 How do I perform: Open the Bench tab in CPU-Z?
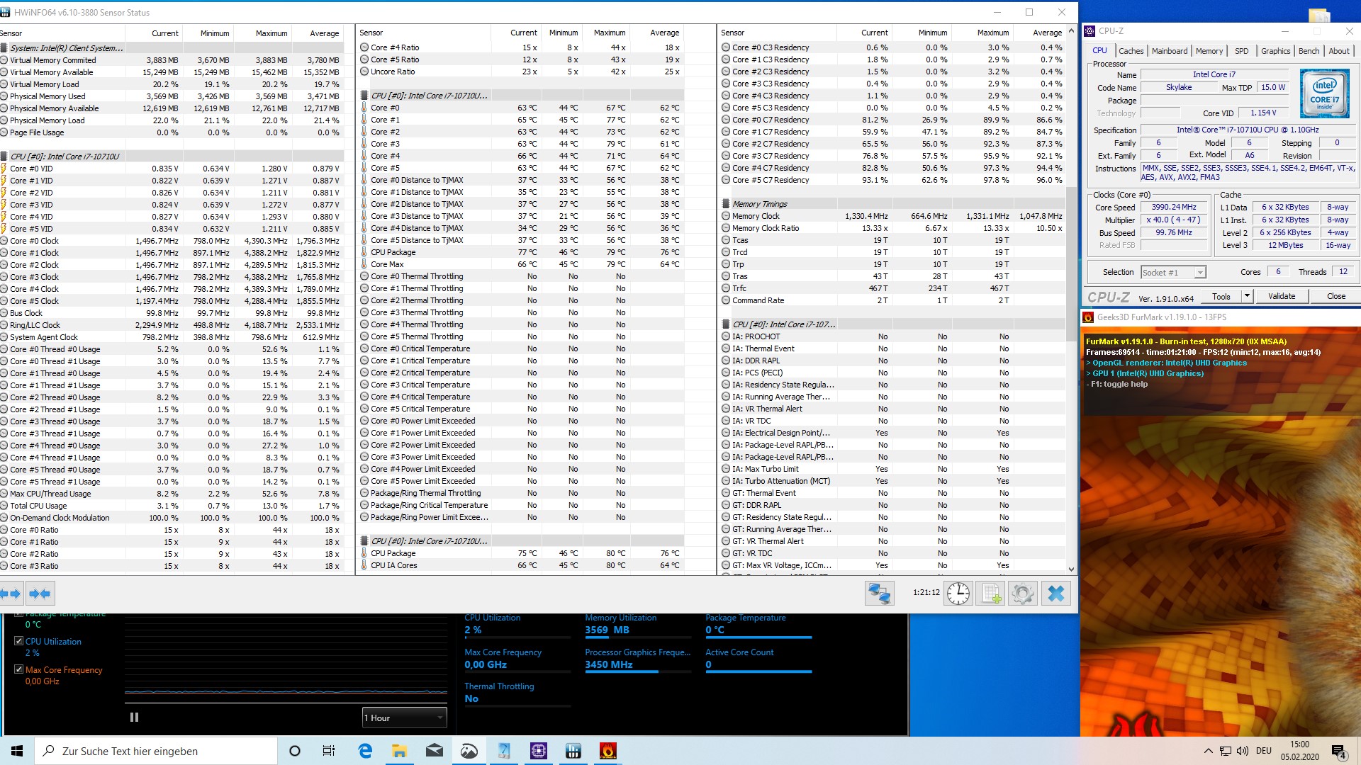1309,51
